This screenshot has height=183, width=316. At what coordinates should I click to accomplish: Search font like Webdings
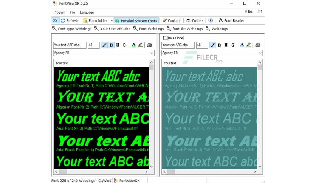[184, 29]
